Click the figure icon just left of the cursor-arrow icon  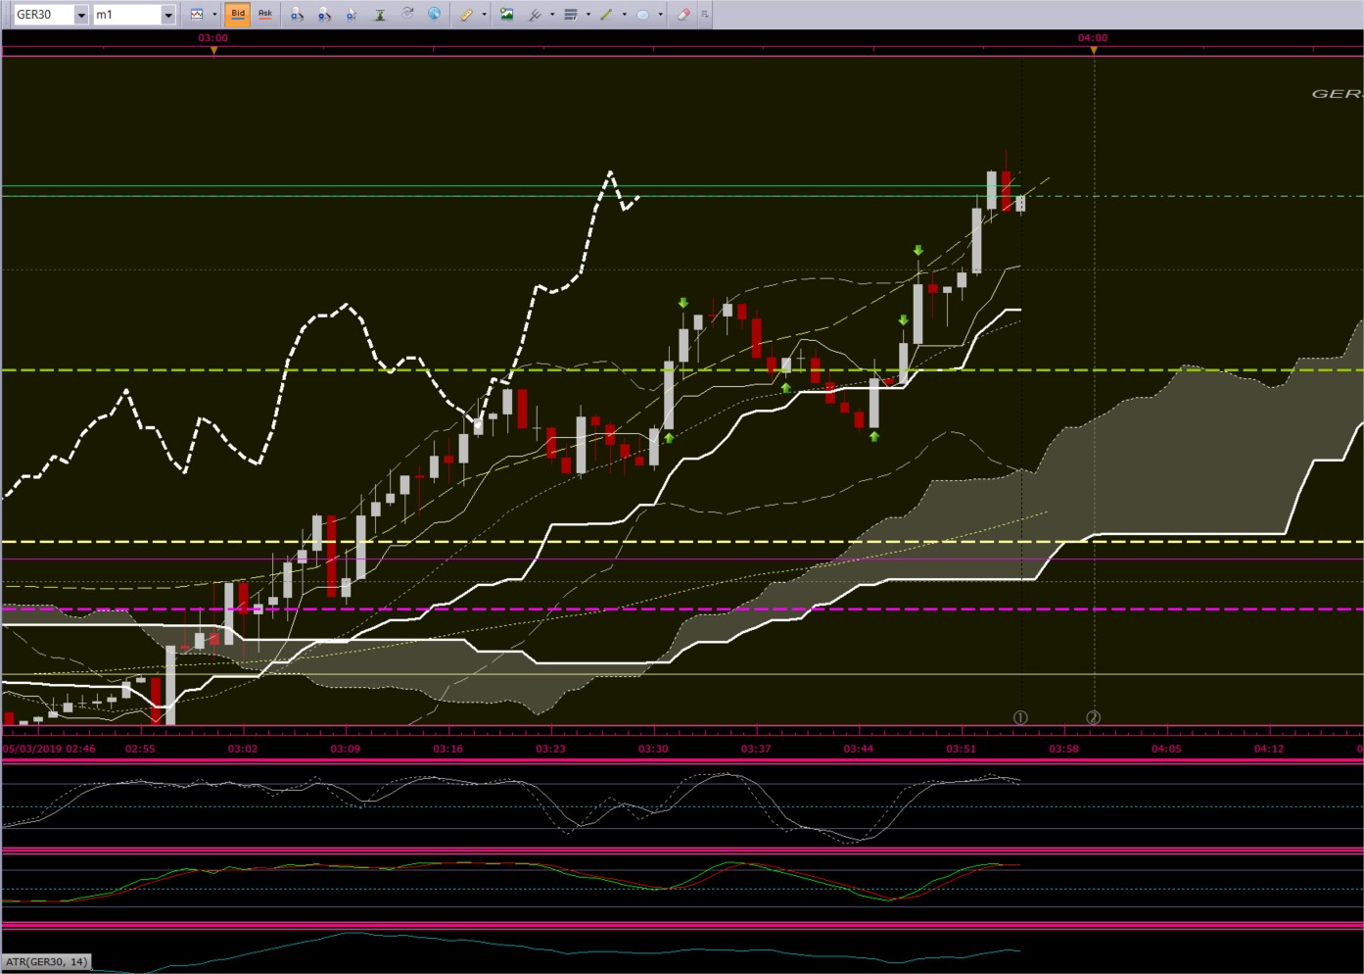coord(324,15)
